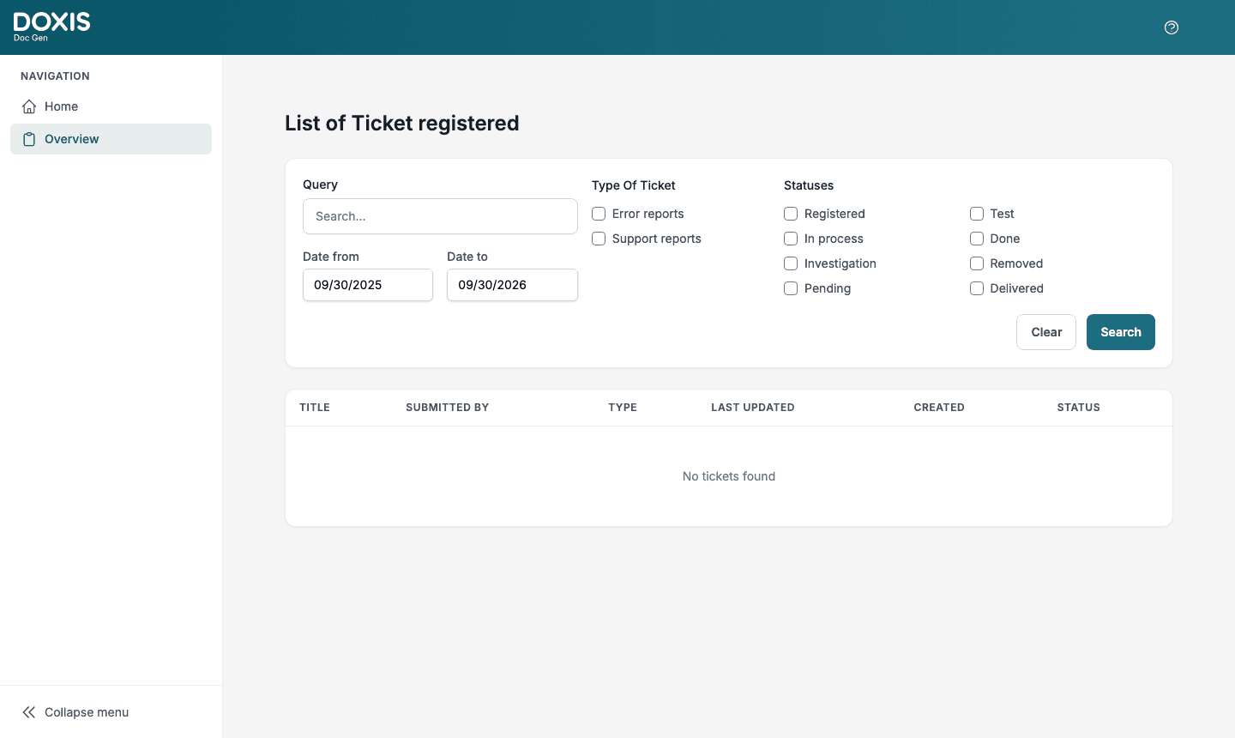1235x738 pixels.
Task: Click the SUBMITTED BY column header
Action: 447,408
